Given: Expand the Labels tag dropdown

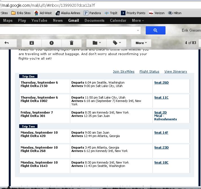Looking at the screenshot, I should pyautogui.click(x=117, y=43).
